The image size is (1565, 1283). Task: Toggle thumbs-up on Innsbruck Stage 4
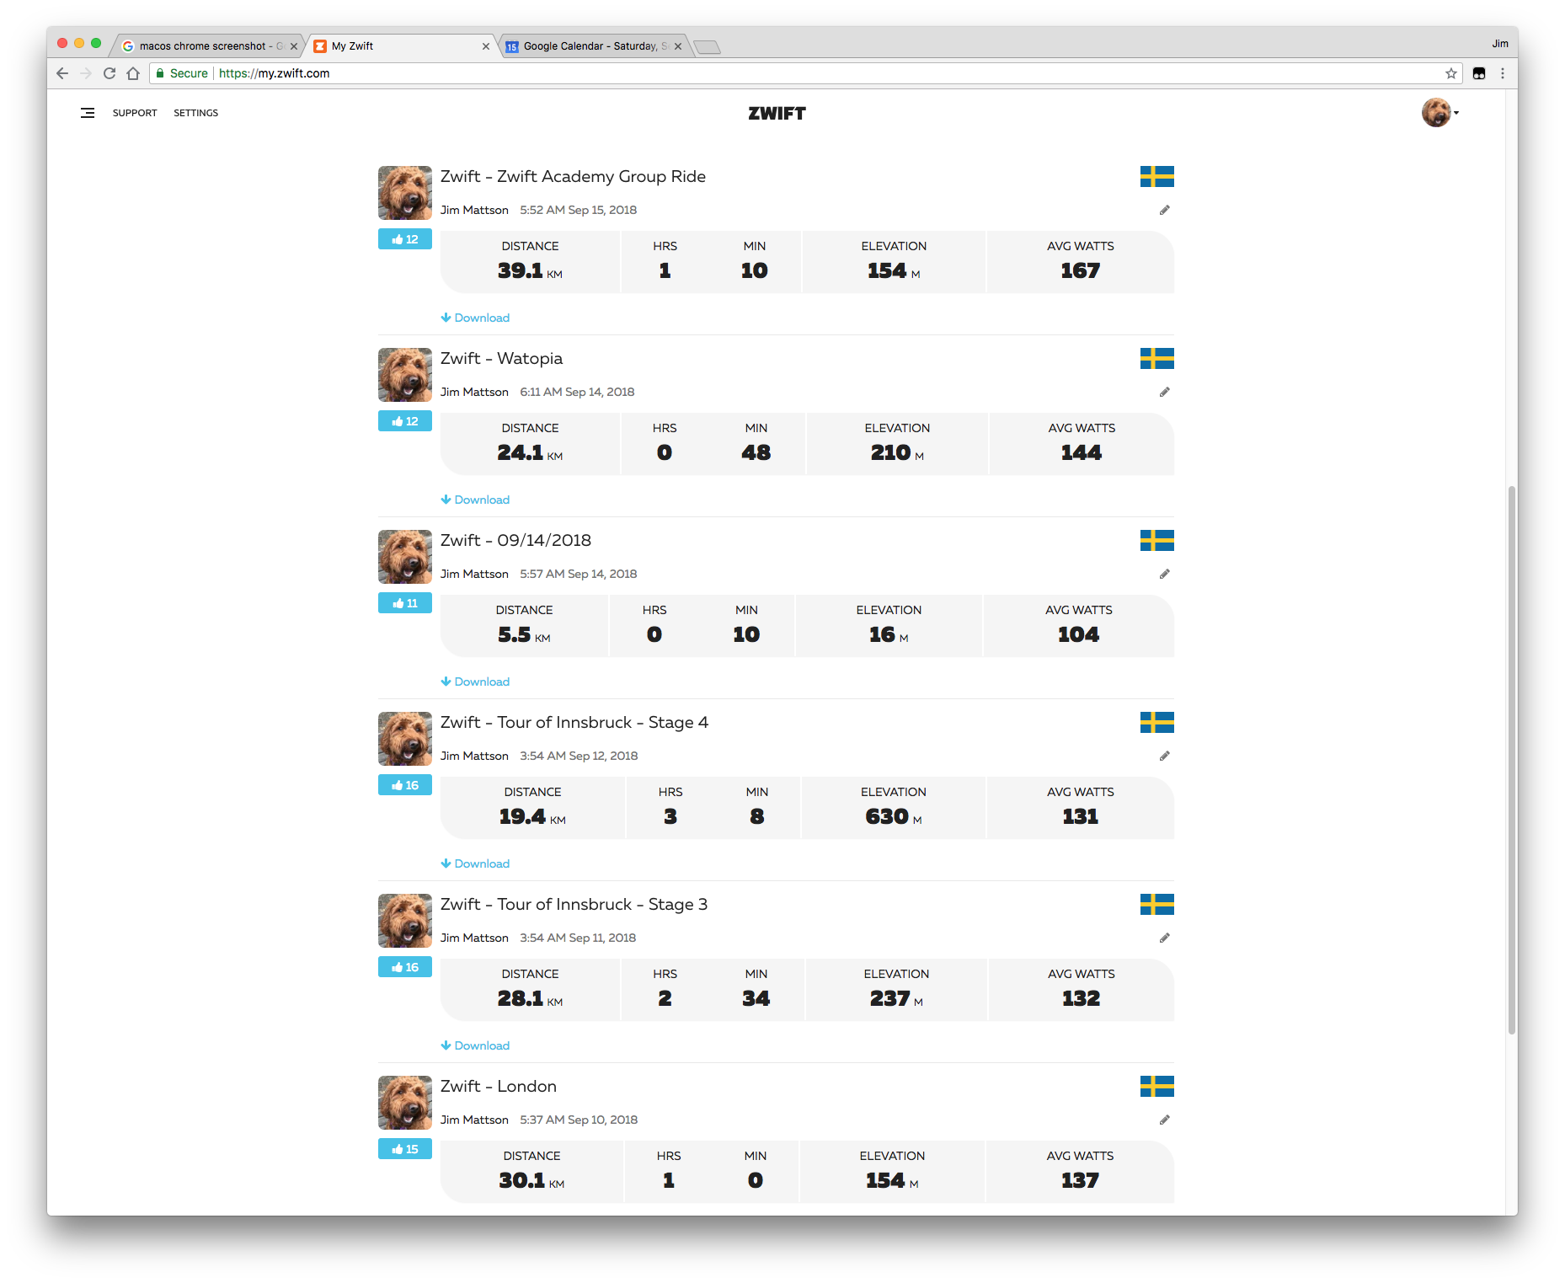click(405, 785)
